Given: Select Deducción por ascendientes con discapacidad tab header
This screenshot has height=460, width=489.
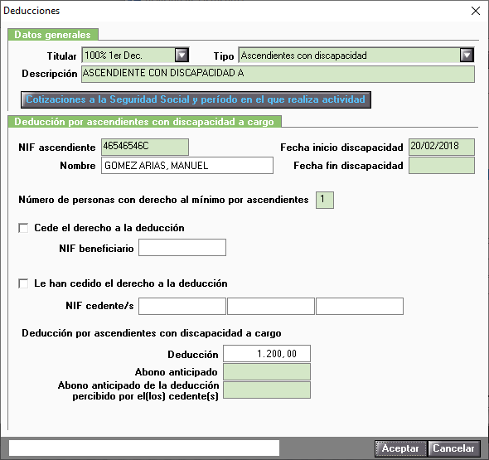Looking at the screenshot, I should pyautogui.click(x=144, y=122).
